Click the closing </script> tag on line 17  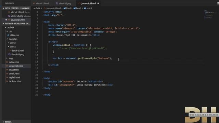coord(54,65)
